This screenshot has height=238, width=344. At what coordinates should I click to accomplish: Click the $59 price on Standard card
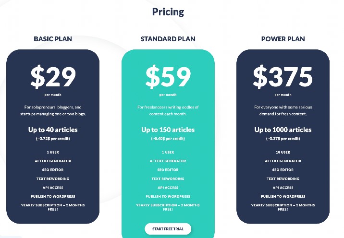tap(168, 76)
